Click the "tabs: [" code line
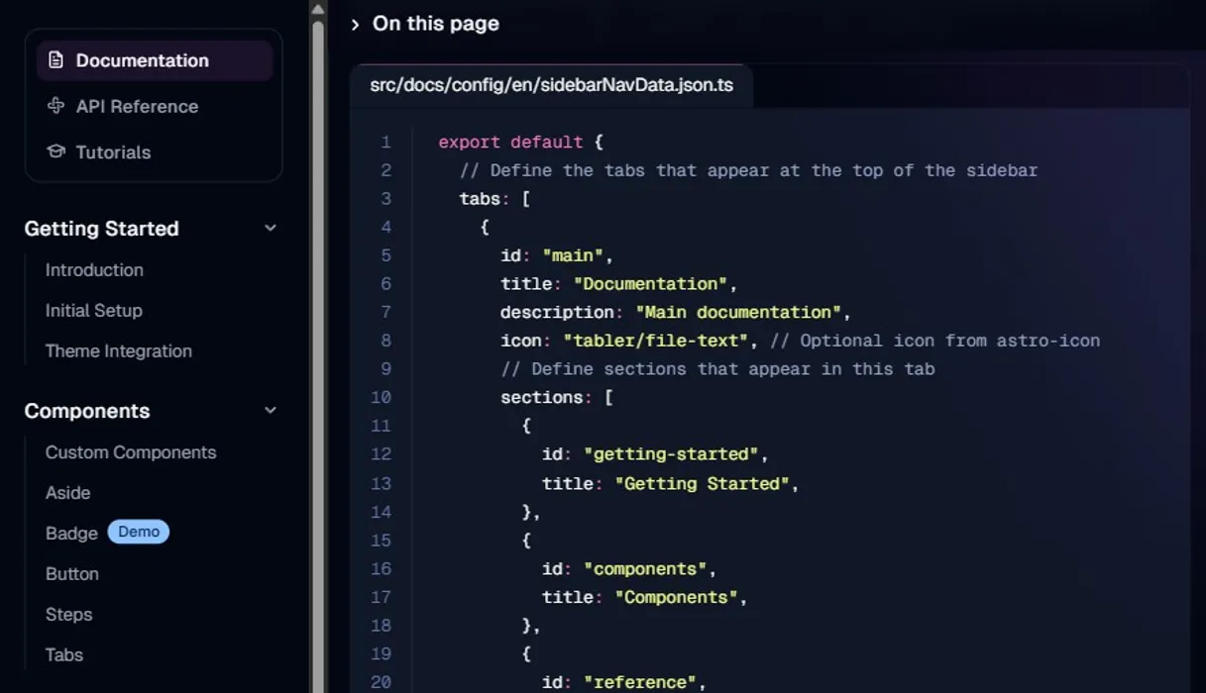This screenshot has width=1206, height=693. [495, 199]
